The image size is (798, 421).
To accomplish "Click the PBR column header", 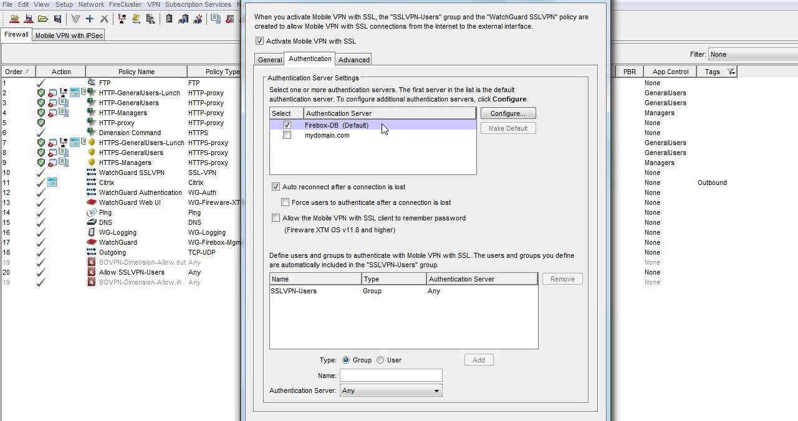I will [x=630, y=72].
